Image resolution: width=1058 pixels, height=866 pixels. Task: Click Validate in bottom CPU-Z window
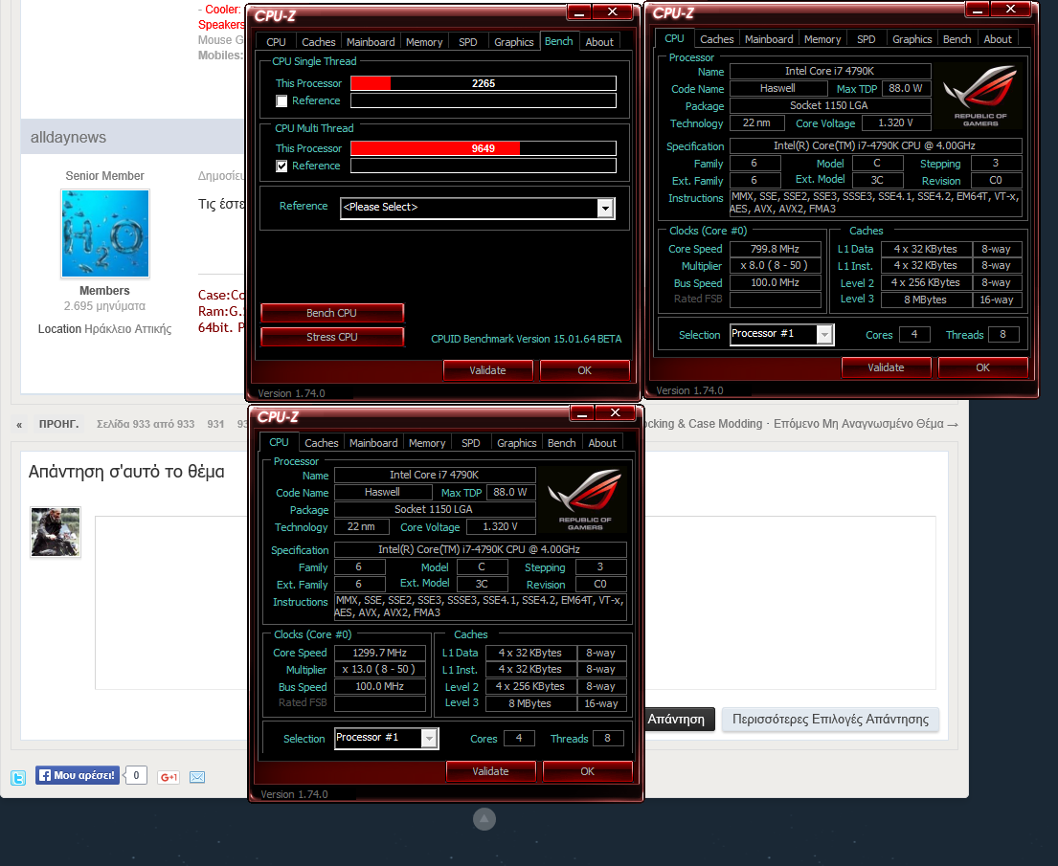coord(490,771)
